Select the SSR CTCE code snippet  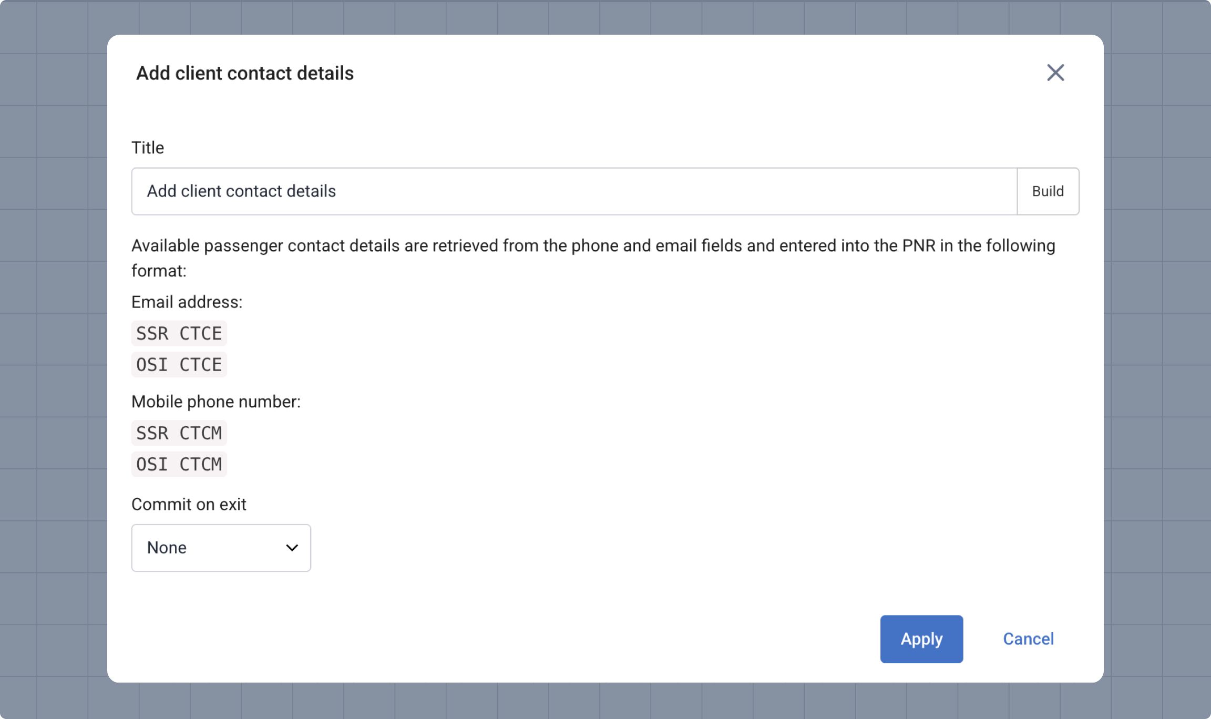point(179,333)
